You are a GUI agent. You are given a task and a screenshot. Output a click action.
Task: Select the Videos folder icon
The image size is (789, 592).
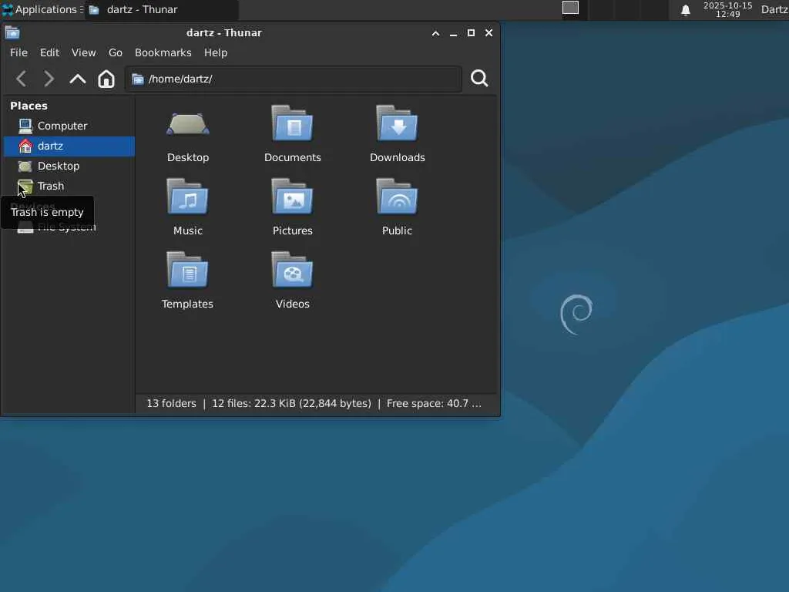292,270
